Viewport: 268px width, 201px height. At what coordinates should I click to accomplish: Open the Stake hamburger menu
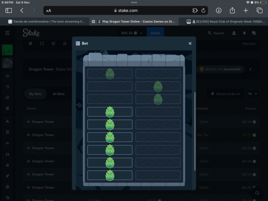pyautogui.click(x=8, y=33)
